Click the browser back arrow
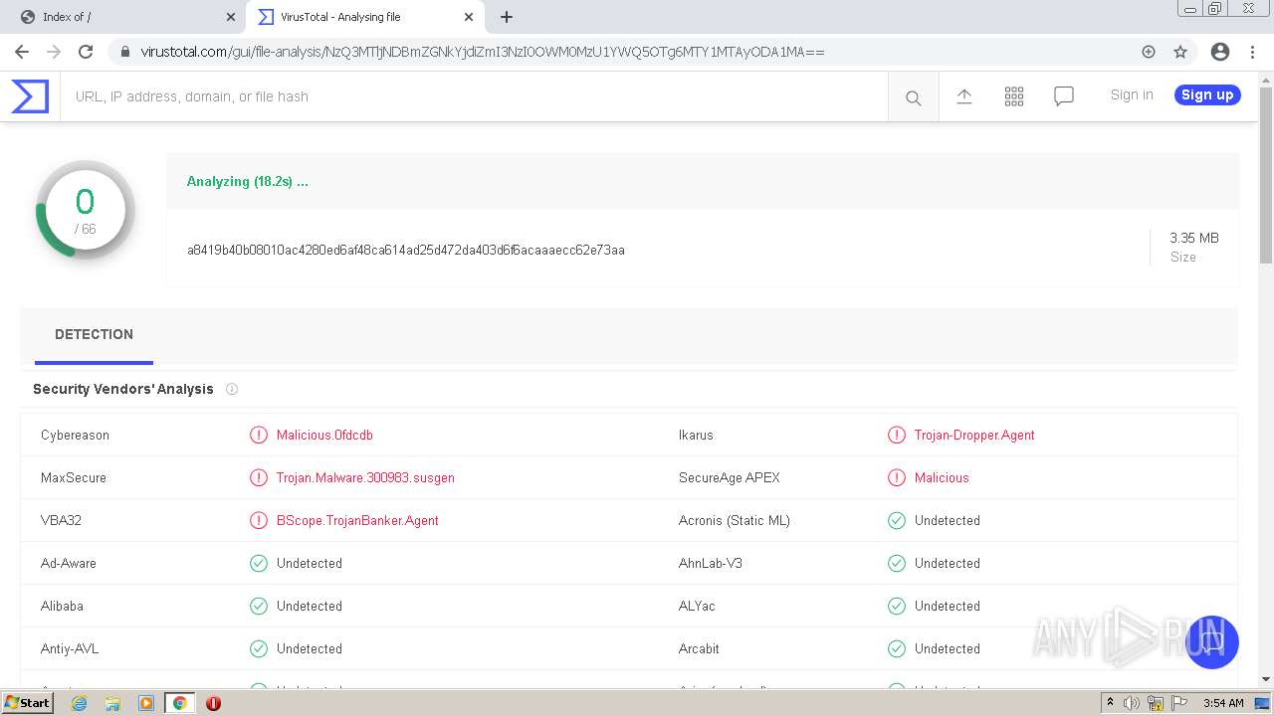 (x=22, y=52)
